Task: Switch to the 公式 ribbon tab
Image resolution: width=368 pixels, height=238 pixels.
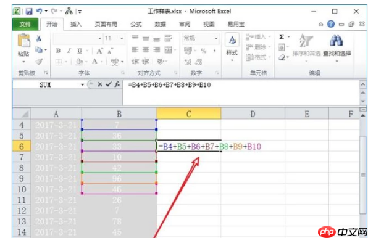Action: 136,24
